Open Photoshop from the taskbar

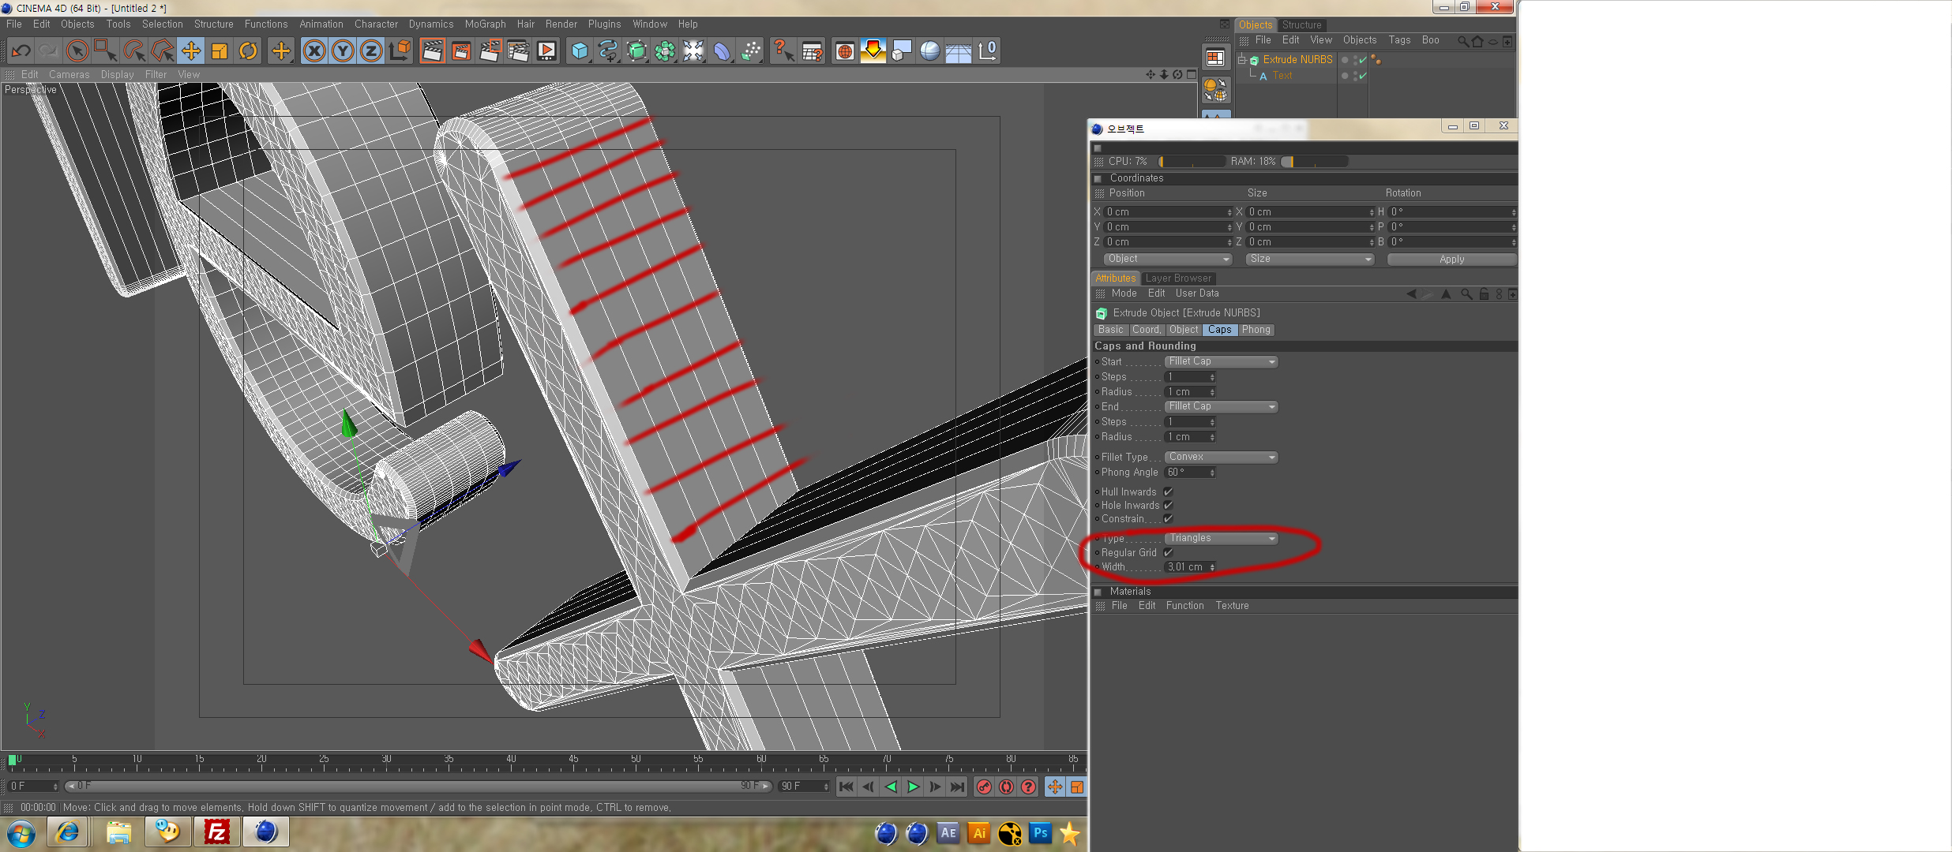(x=1040, y=833)
